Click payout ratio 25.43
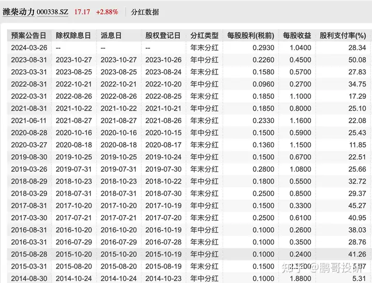 coord(357,133)
